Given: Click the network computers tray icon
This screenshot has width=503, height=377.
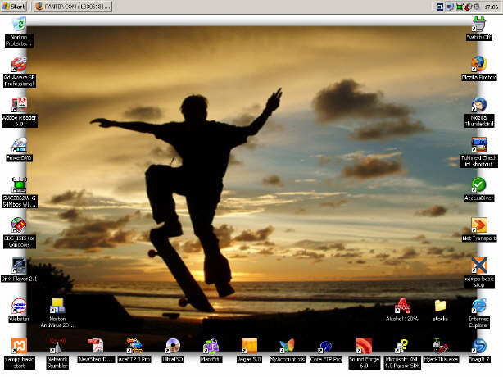Looking at the screenshot, I should pos(450,7).
